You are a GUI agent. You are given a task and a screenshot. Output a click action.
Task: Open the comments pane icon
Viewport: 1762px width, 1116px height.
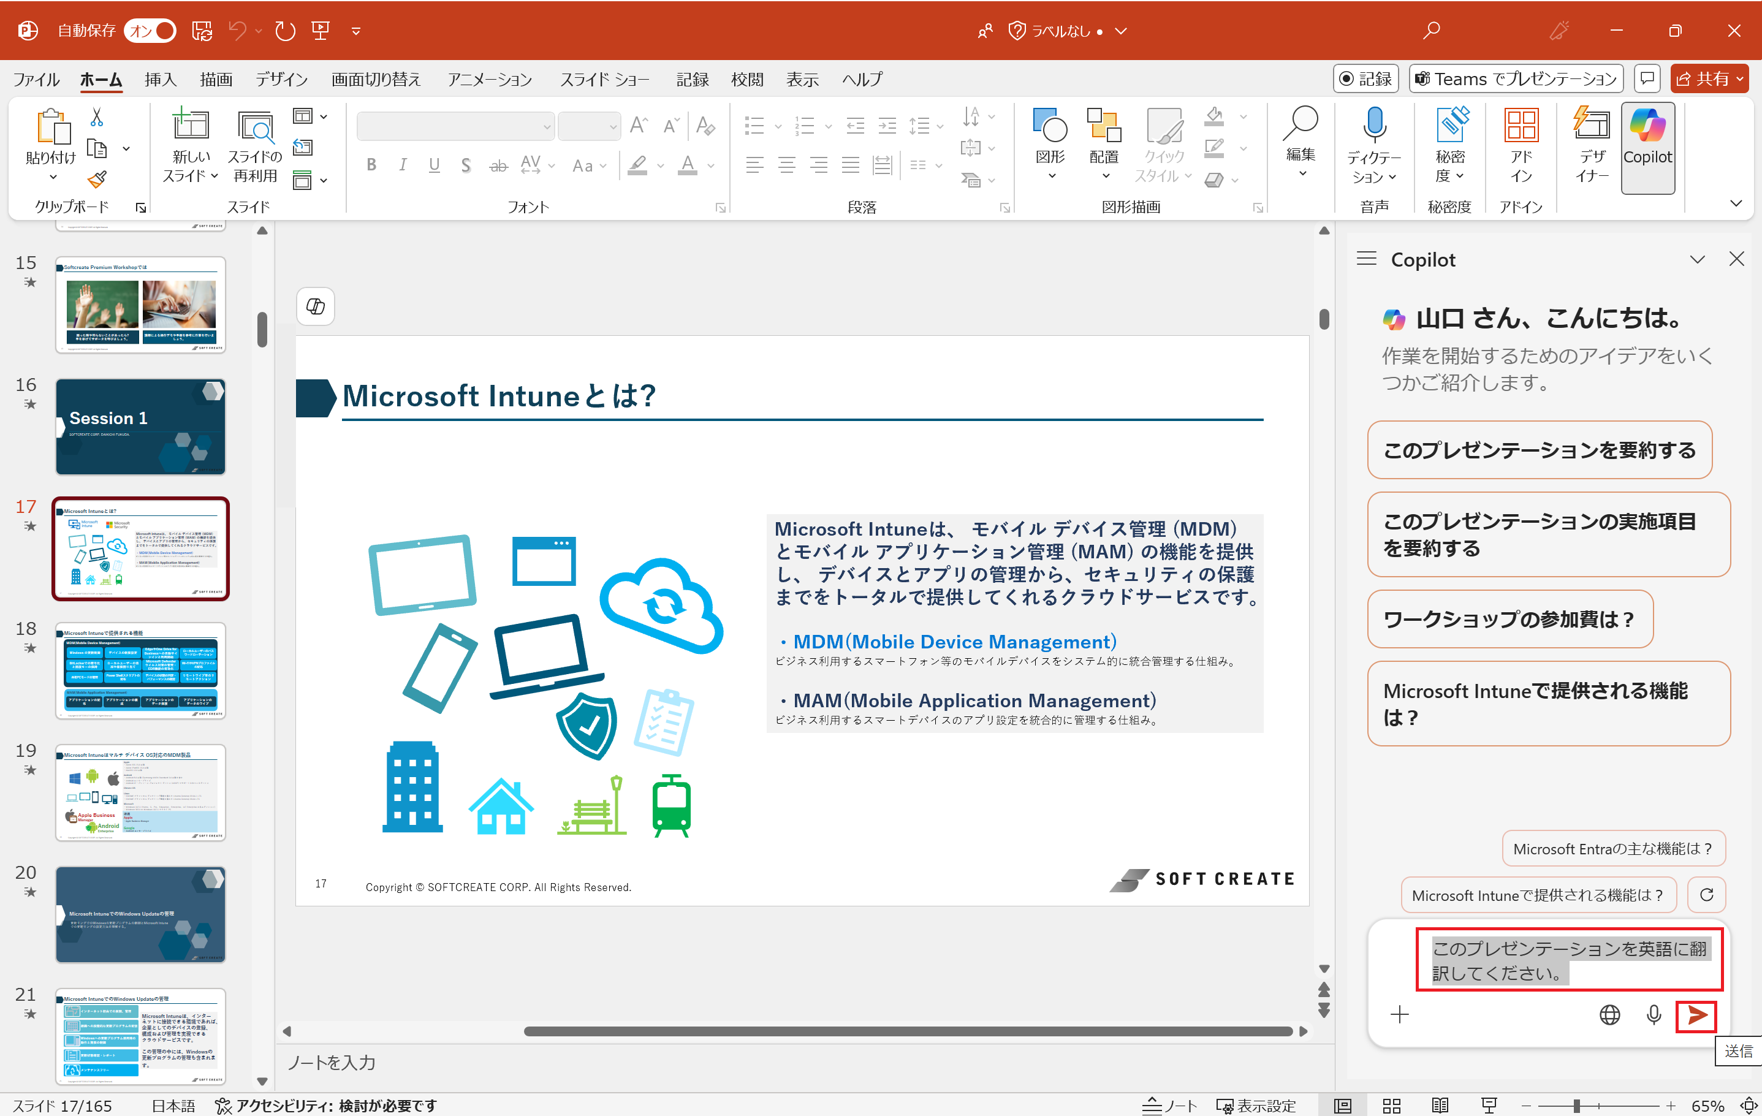tap(1646, 79)
